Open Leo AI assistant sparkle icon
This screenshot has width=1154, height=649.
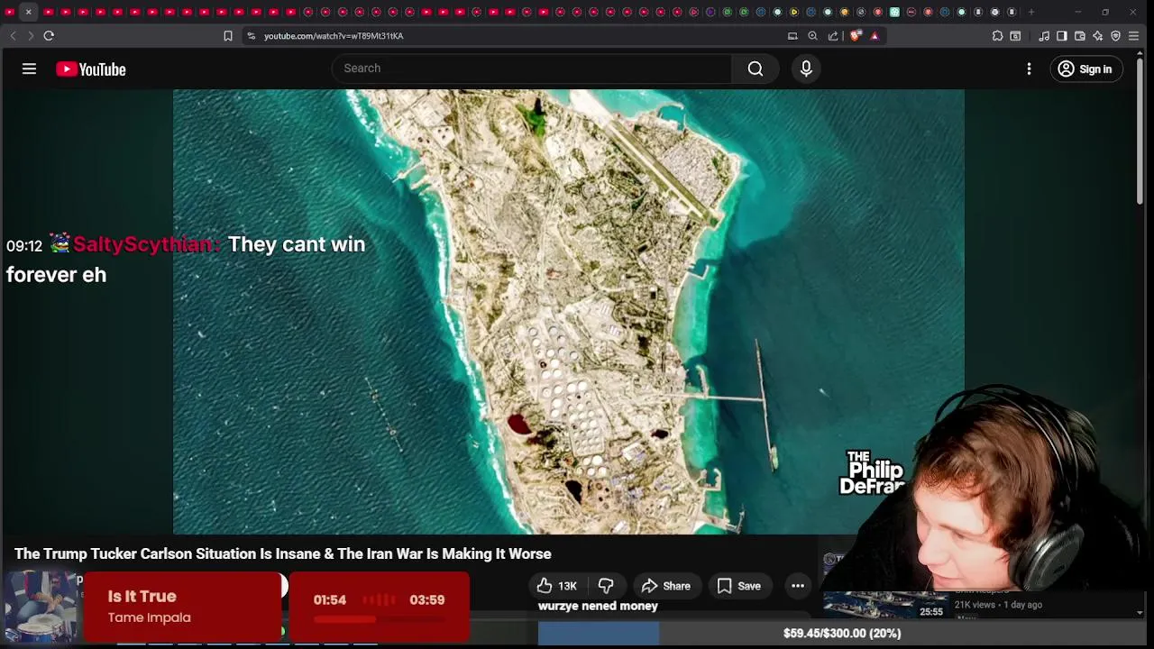point(1097,36)
